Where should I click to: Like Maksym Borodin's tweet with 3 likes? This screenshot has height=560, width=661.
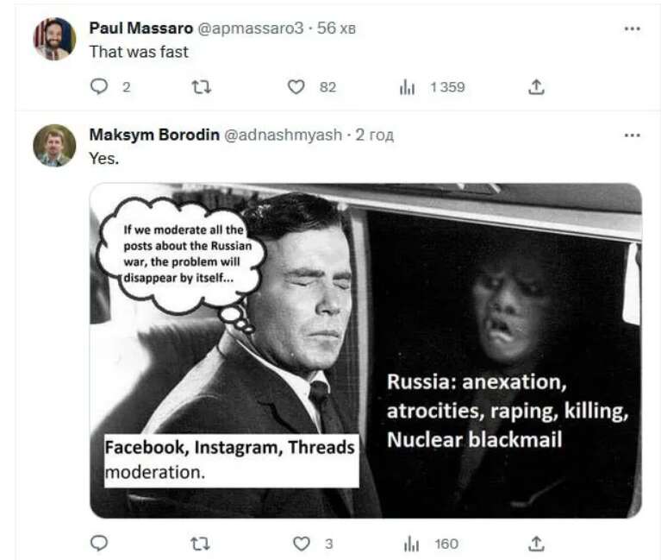[x=301, y=543]
